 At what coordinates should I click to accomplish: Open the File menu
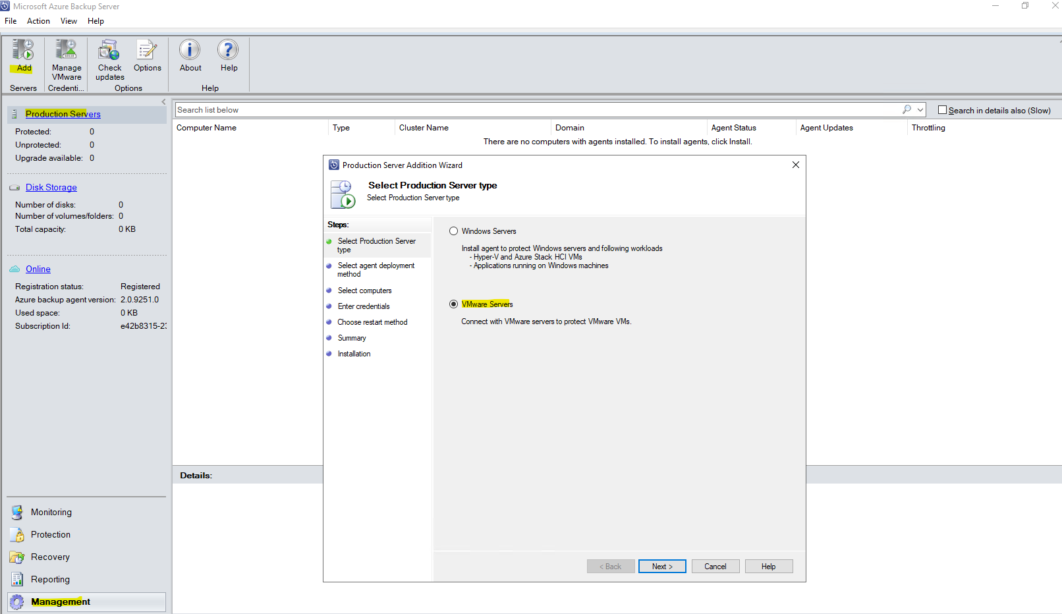pos(11,21)
